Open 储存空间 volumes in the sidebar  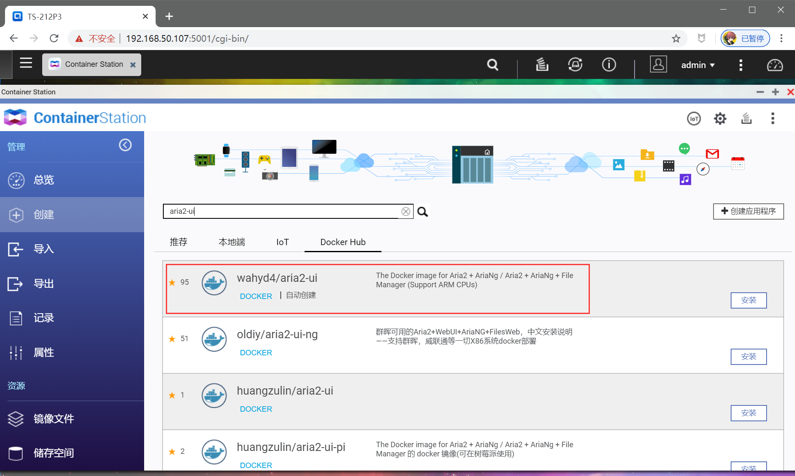click(72, 453)
